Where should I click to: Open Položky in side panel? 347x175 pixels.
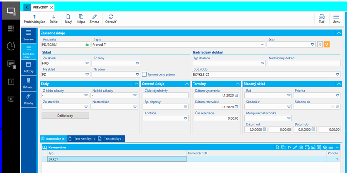(28, 67)
